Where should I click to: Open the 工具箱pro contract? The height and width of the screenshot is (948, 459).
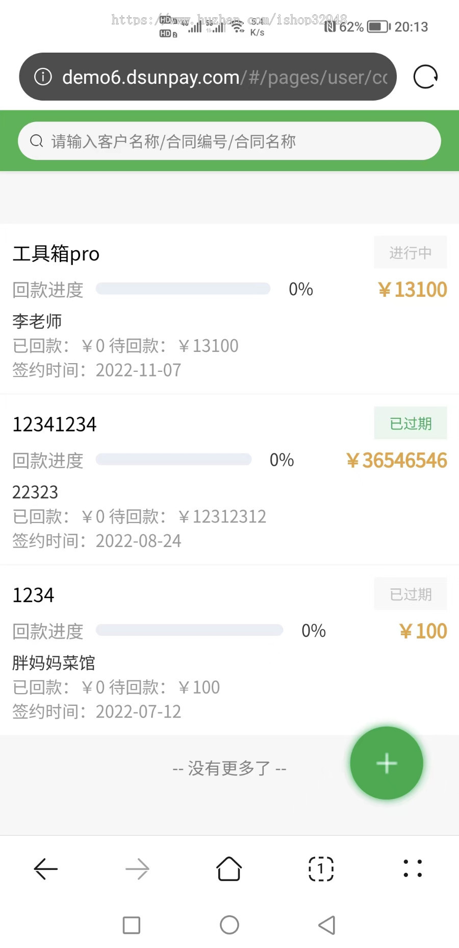(56, 254)
